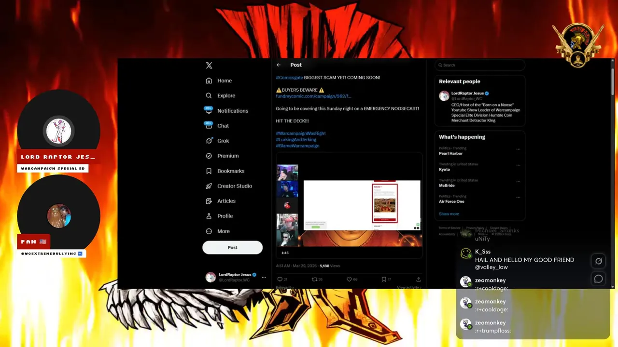
Task: Open Explore magnifier icon in sidebar
Action: 209,95
